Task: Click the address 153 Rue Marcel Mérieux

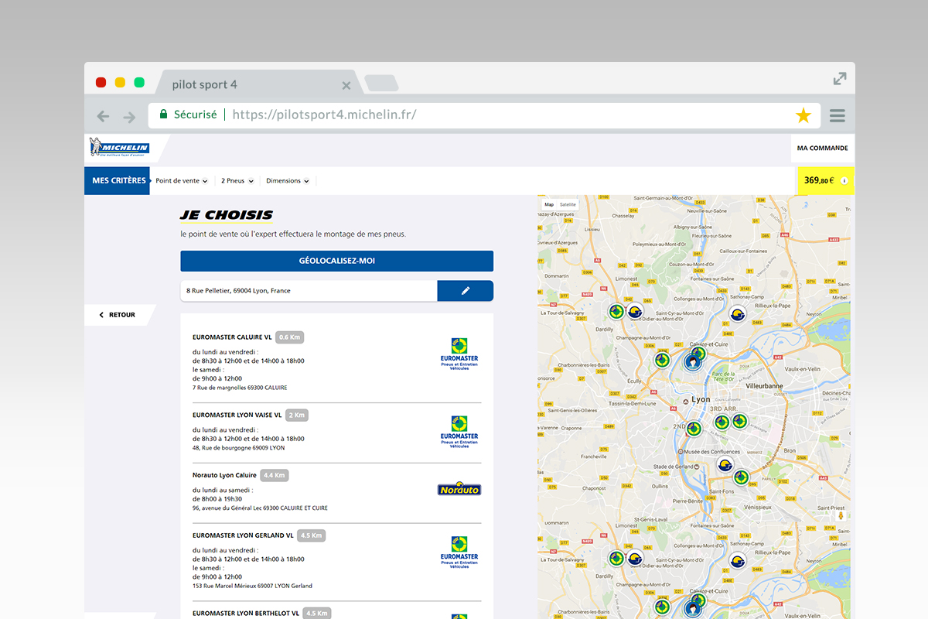Action: click(253, 586)
